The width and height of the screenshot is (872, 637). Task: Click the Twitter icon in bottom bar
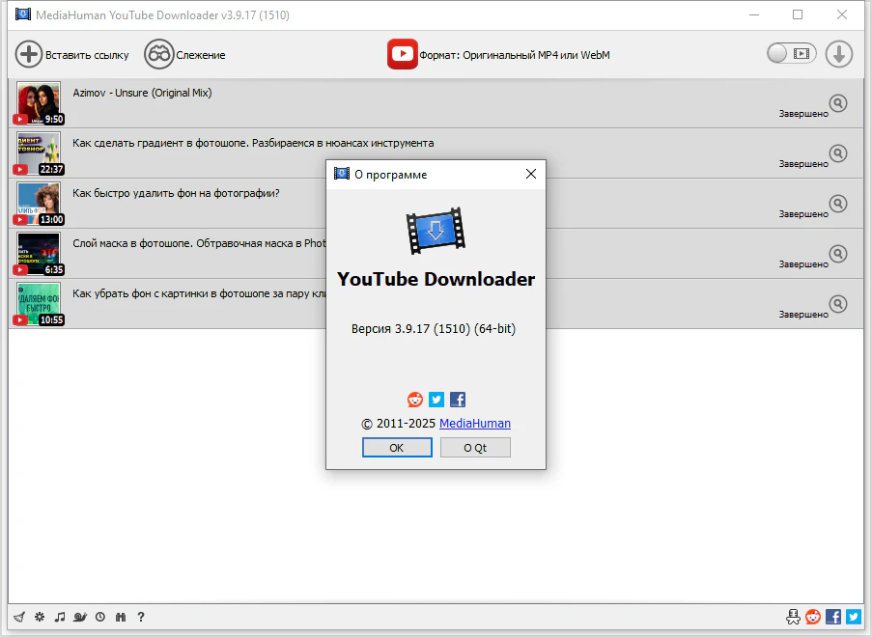[854, 617]
